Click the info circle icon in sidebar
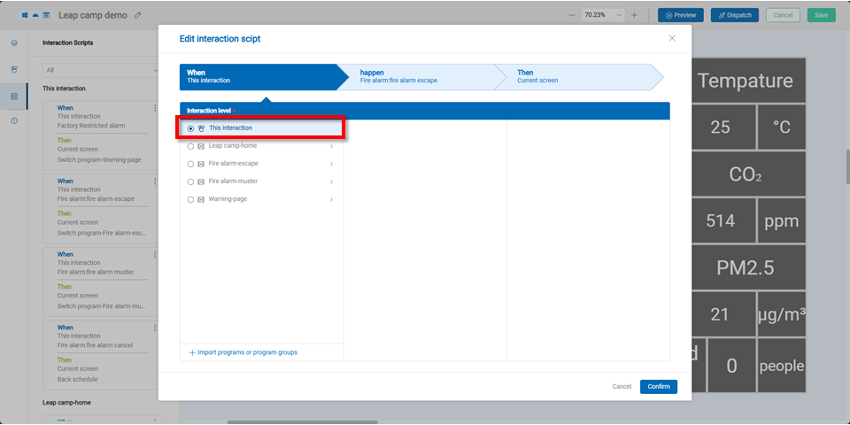850x425 pixels. [14, 120]
